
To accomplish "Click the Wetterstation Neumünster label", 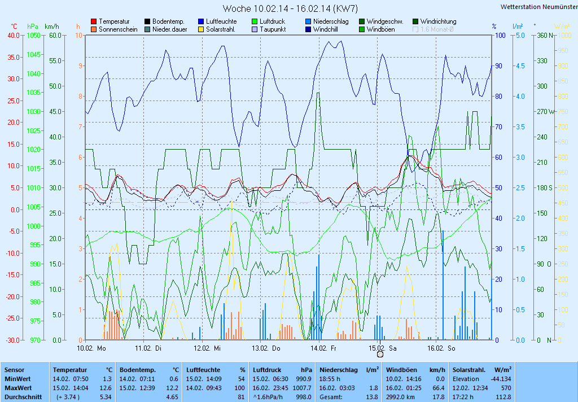I will pos(539,7).
